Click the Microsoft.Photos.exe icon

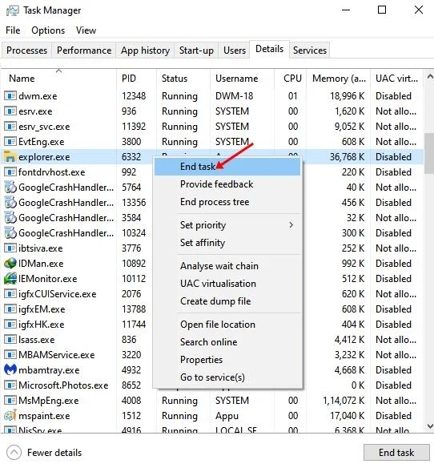click(x=10, y=385)
